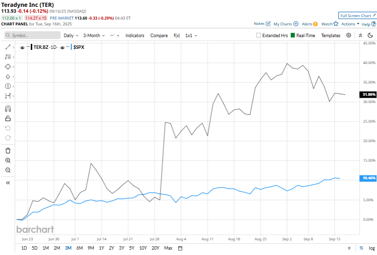Click Full Screen Chart button
The height and width of the screenshot is (255, 377).
point(357,16)
